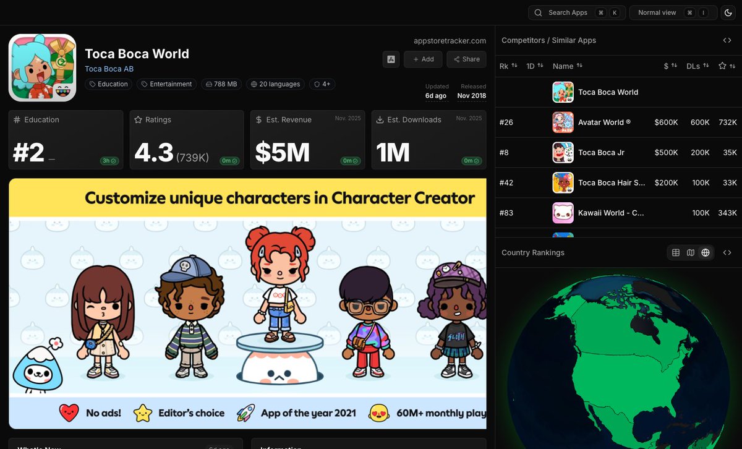Enable globe view for Country Rankings
The width and height of the screenshot is (742, 449).
705,252
